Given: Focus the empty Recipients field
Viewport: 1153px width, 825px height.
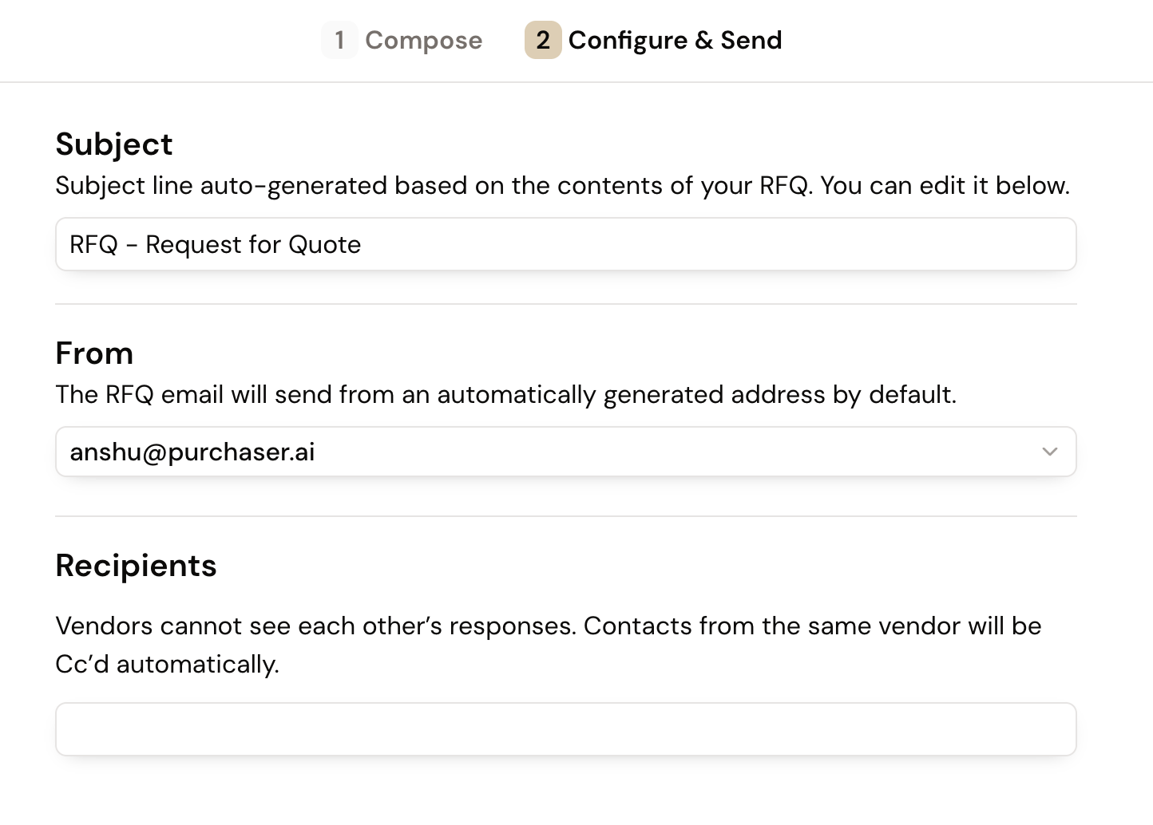Looking at the screenshot, I should 565,728.
